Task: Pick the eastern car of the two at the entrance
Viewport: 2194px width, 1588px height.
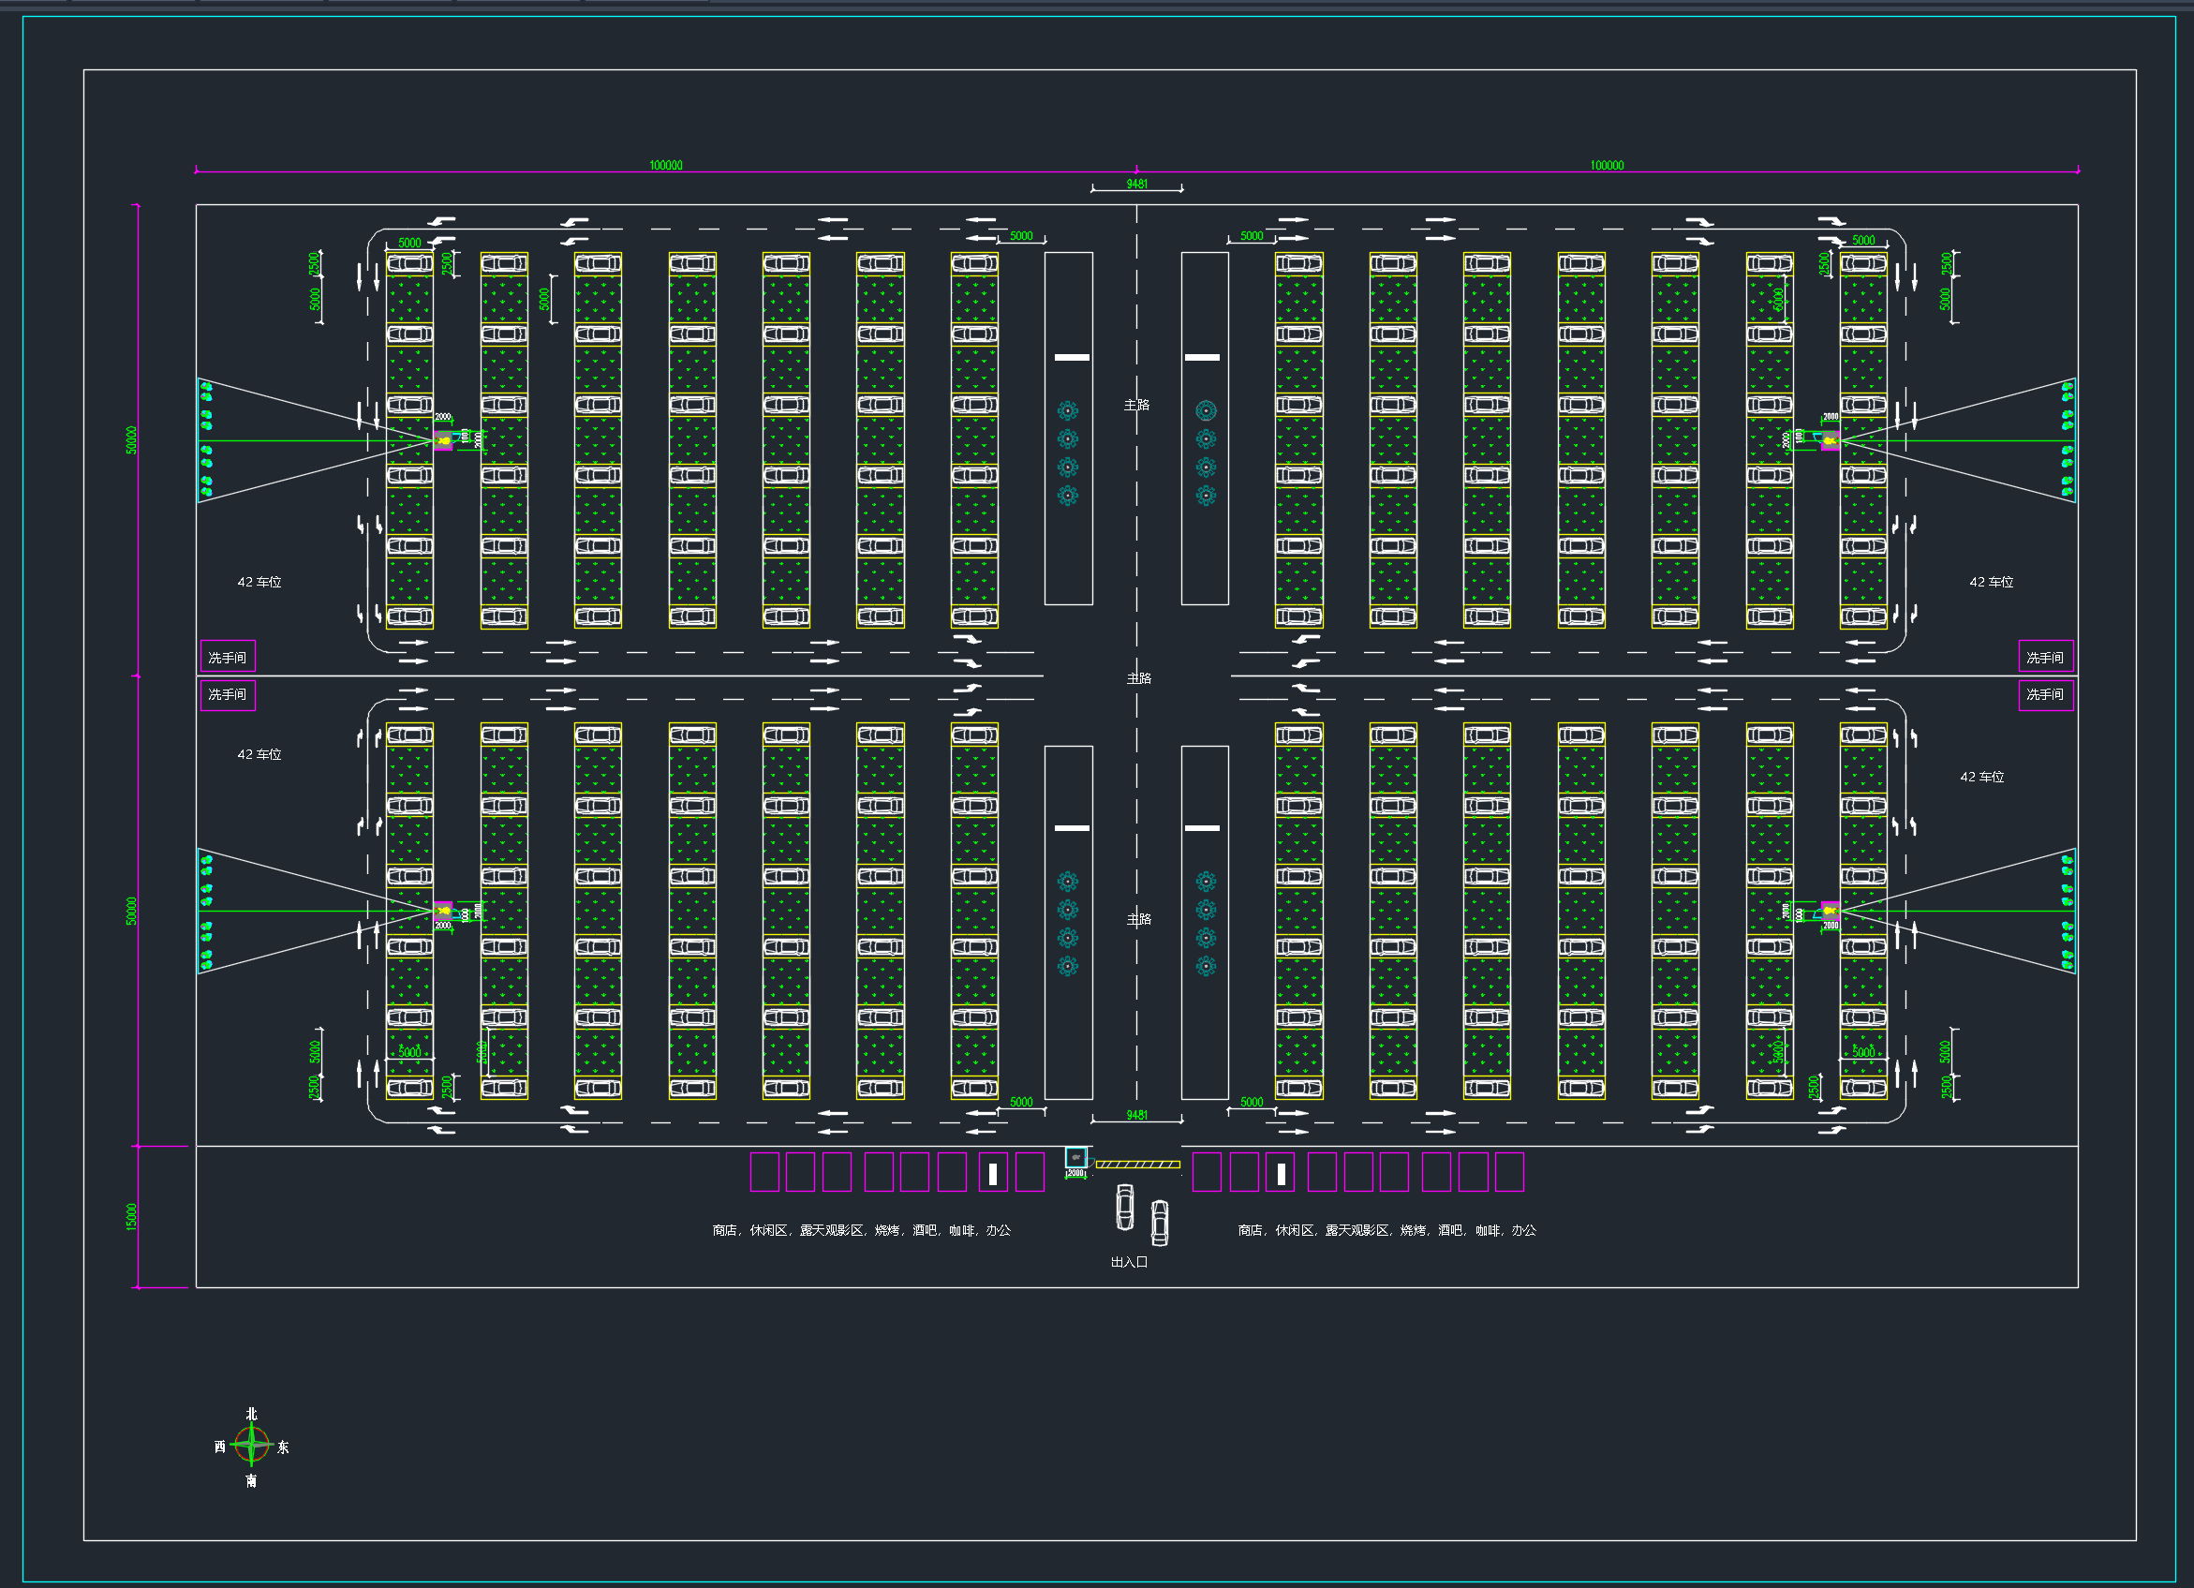Action: click(x=1160, y=1223)
